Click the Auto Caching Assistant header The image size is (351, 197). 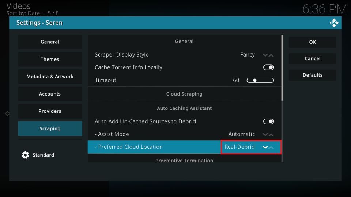[x=184, y=108]
